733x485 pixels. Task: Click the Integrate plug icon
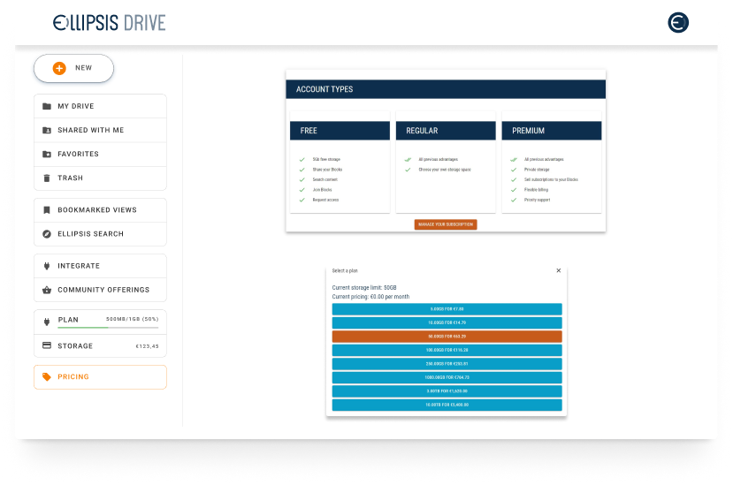coord(47,266)
